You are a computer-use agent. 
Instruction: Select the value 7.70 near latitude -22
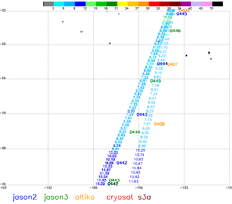point(164,48)
